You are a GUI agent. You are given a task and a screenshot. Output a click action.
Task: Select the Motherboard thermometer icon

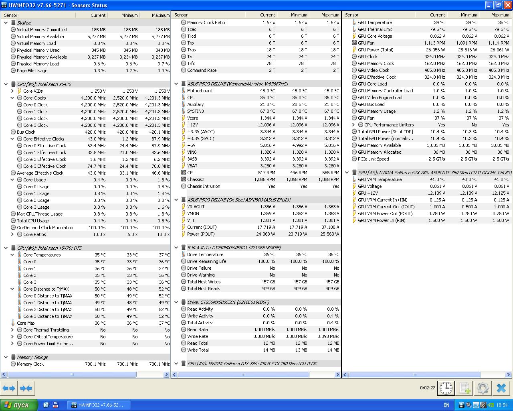pyautogui.click(x=184, y=91)
